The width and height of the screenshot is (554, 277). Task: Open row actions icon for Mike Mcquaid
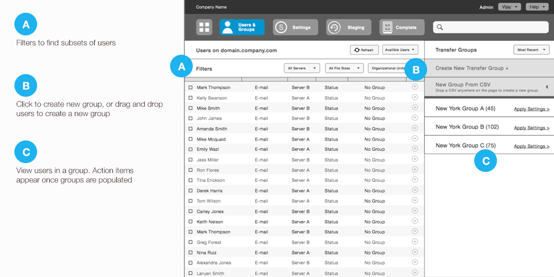[415, 138]
